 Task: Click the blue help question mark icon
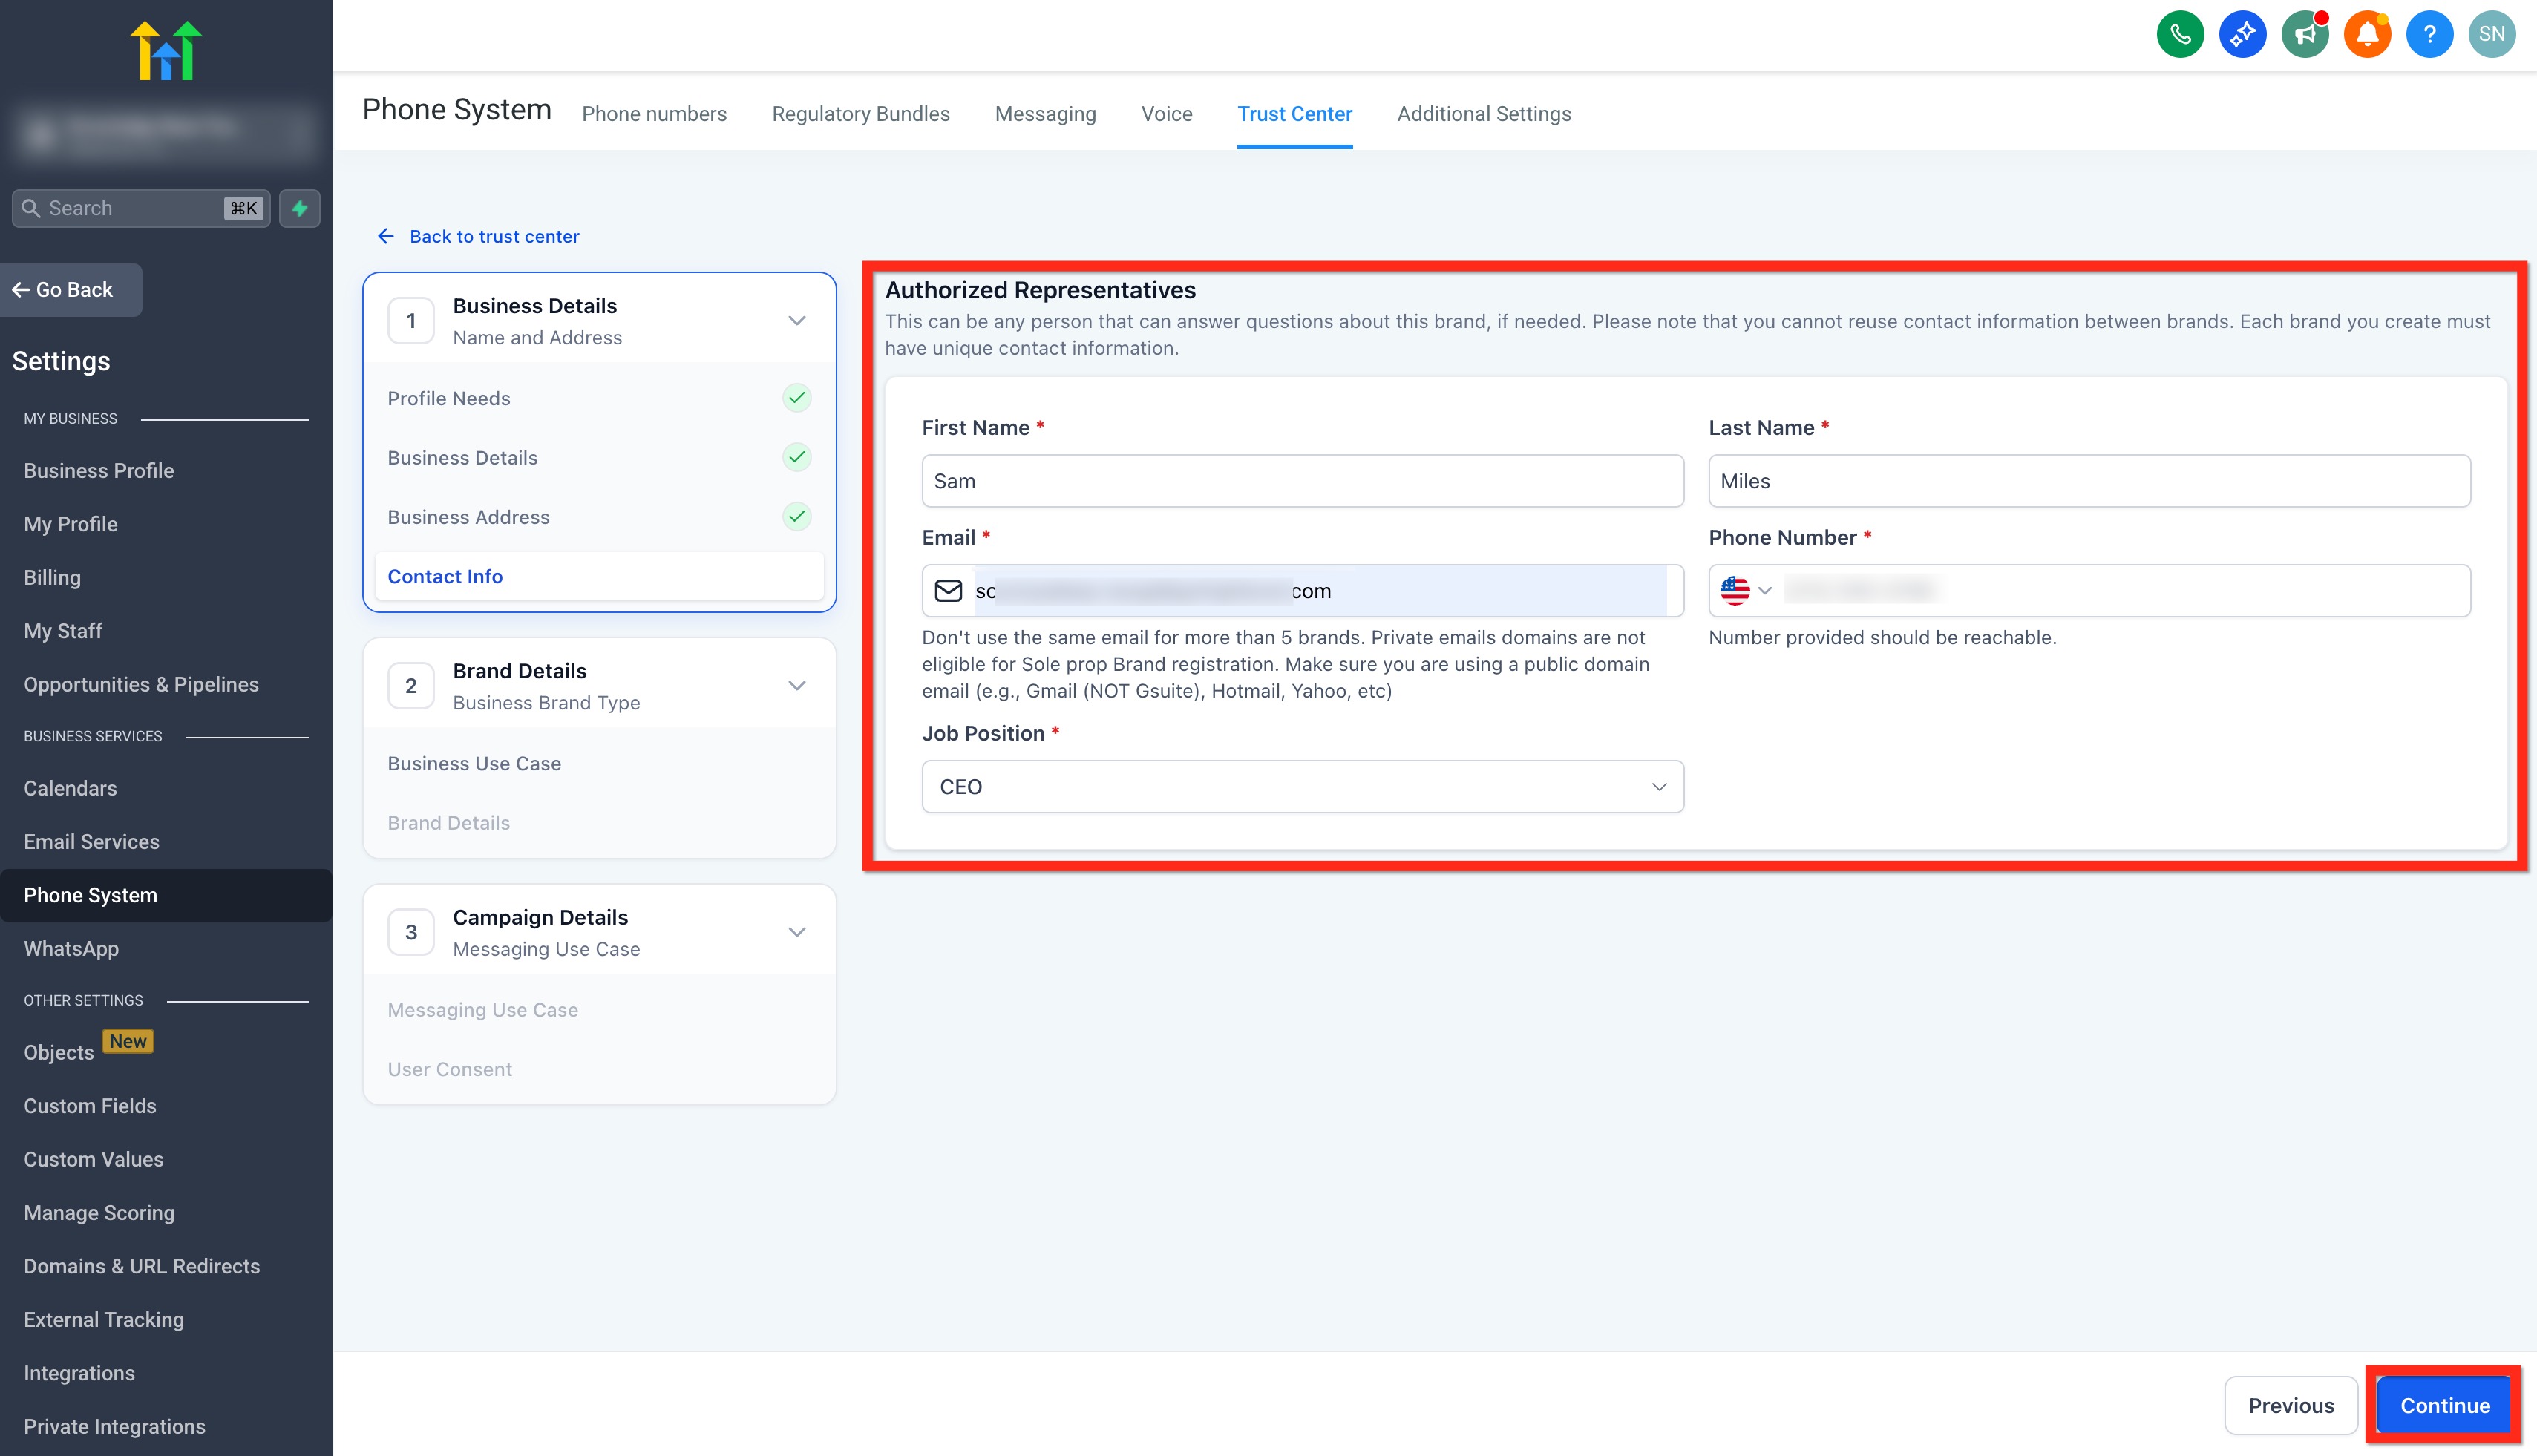[2429, 35]
